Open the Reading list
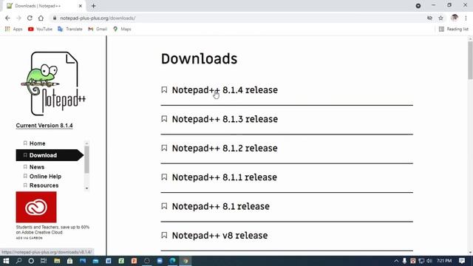The image size is (473, 266). (454, 29)
